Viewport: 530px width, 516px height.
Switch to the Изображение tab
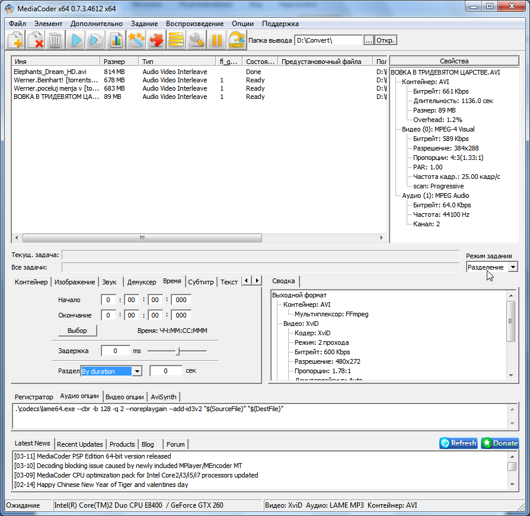(75, 282)
